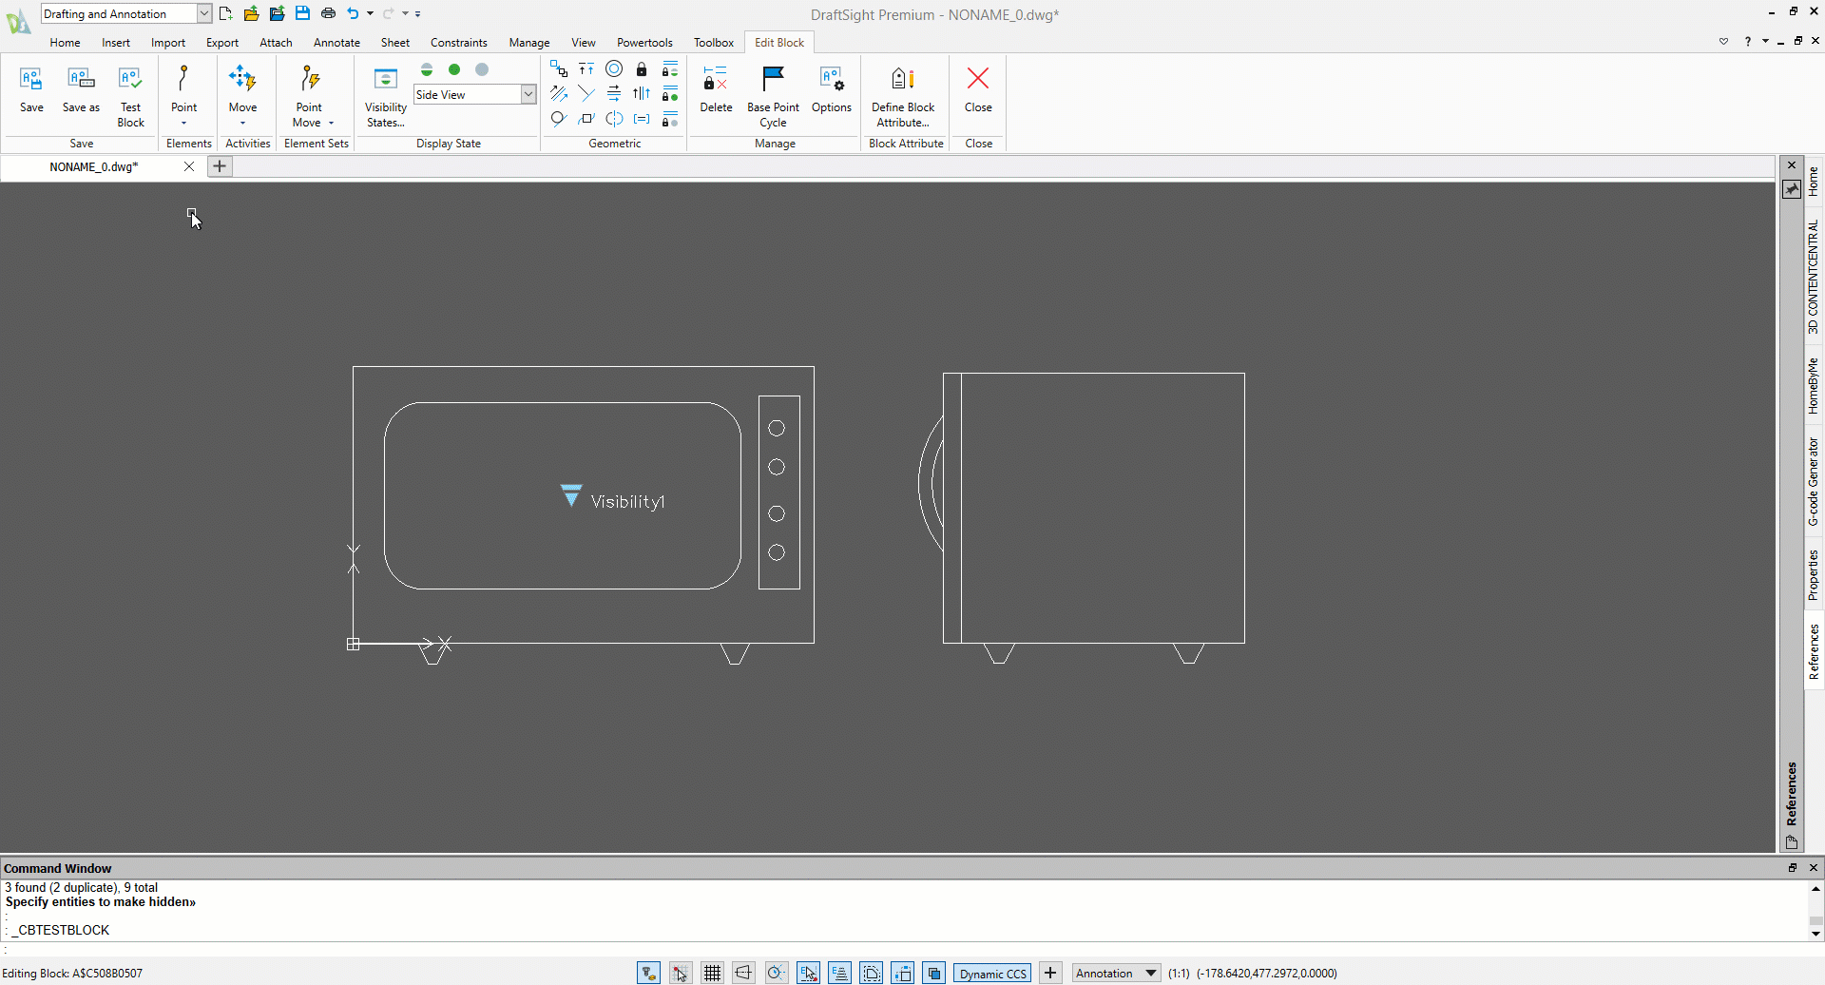
Task: Select the Concentric geometric constraint tool
Action: point(614,68)
